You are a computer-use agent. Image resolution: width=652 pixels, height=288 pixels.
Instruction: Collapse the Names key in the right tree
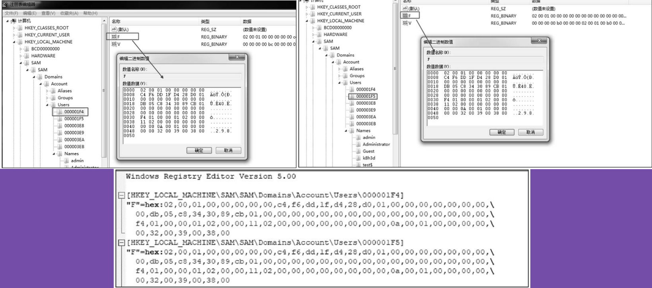pos(346,130)
